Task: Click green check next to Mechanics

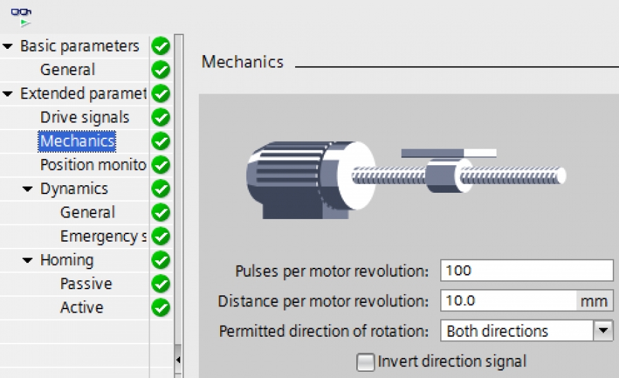Action: (161, 141)
